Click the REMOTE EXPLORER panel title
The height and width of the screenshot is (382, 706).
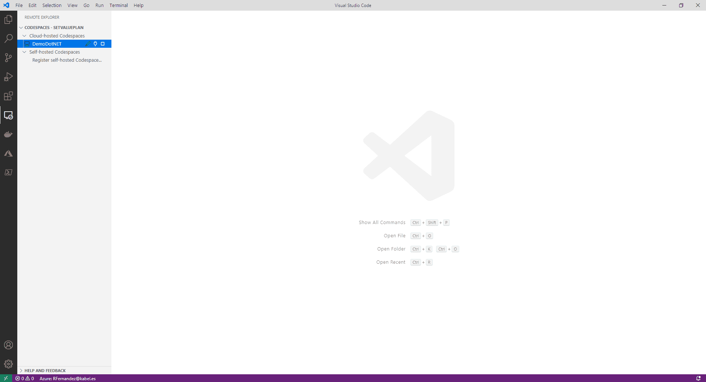coord(42,17)
